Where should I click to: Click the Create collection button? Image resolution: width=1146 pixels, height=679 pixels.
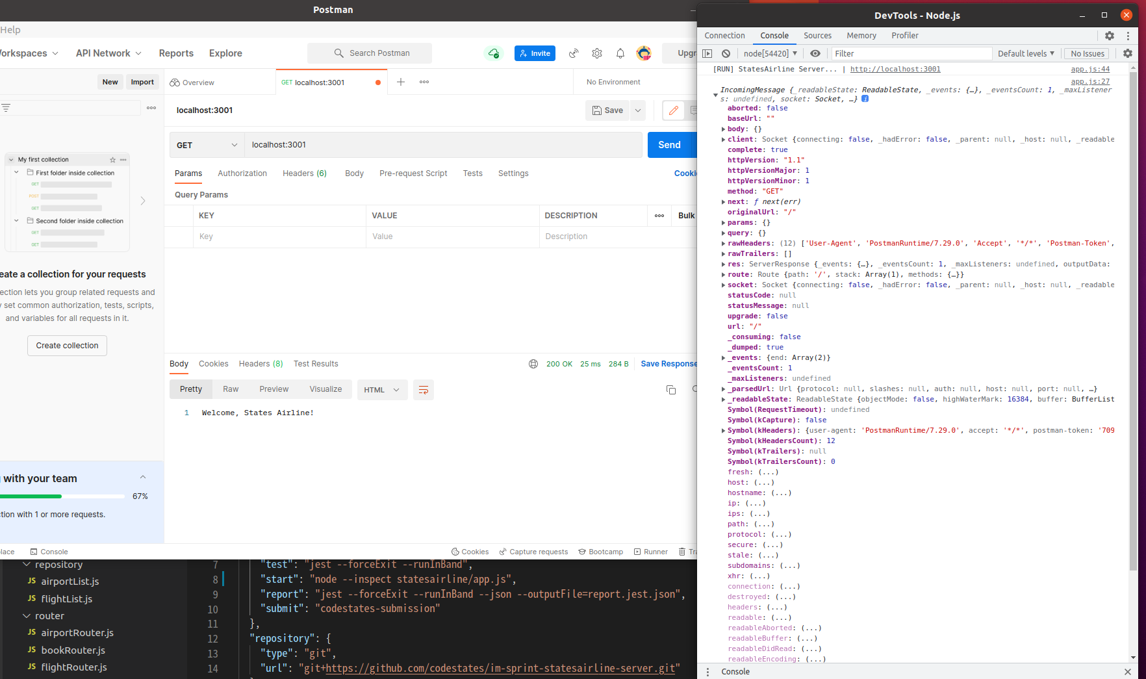[68, 346]
